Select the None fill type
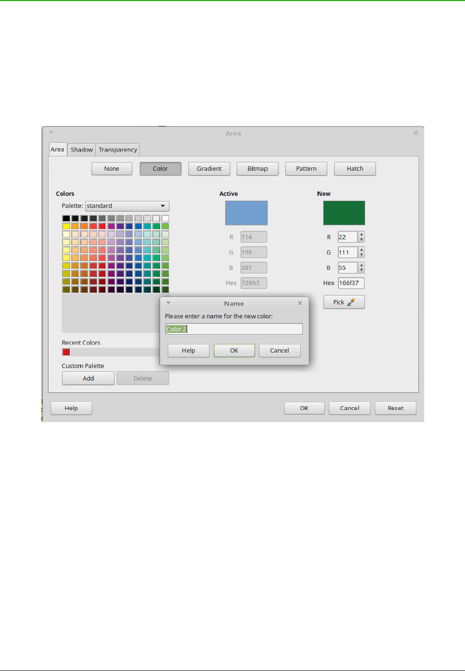 point(112,169)
